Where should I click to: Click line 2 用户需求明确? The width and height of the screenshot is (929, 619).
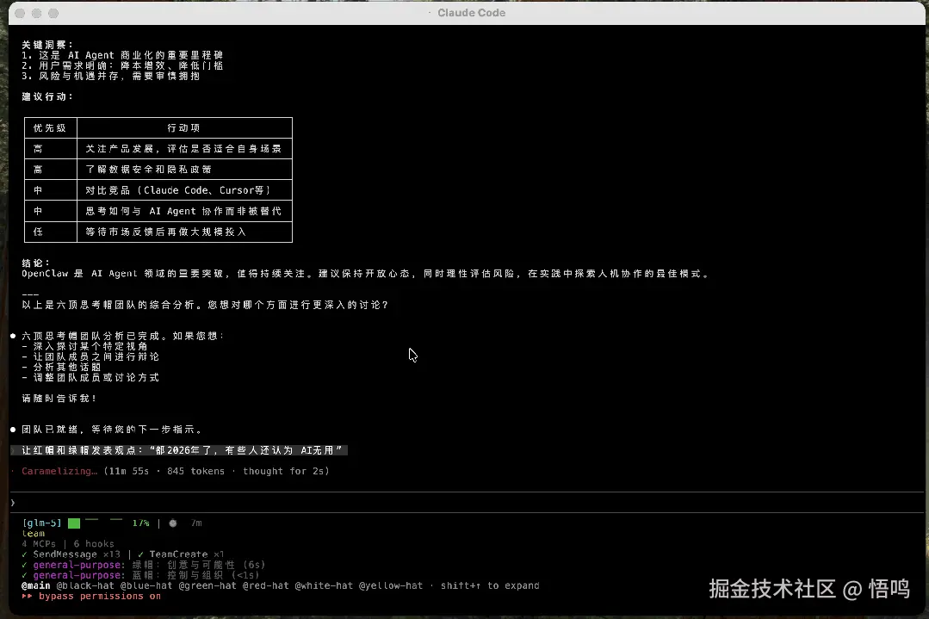[x=122, y=65]
